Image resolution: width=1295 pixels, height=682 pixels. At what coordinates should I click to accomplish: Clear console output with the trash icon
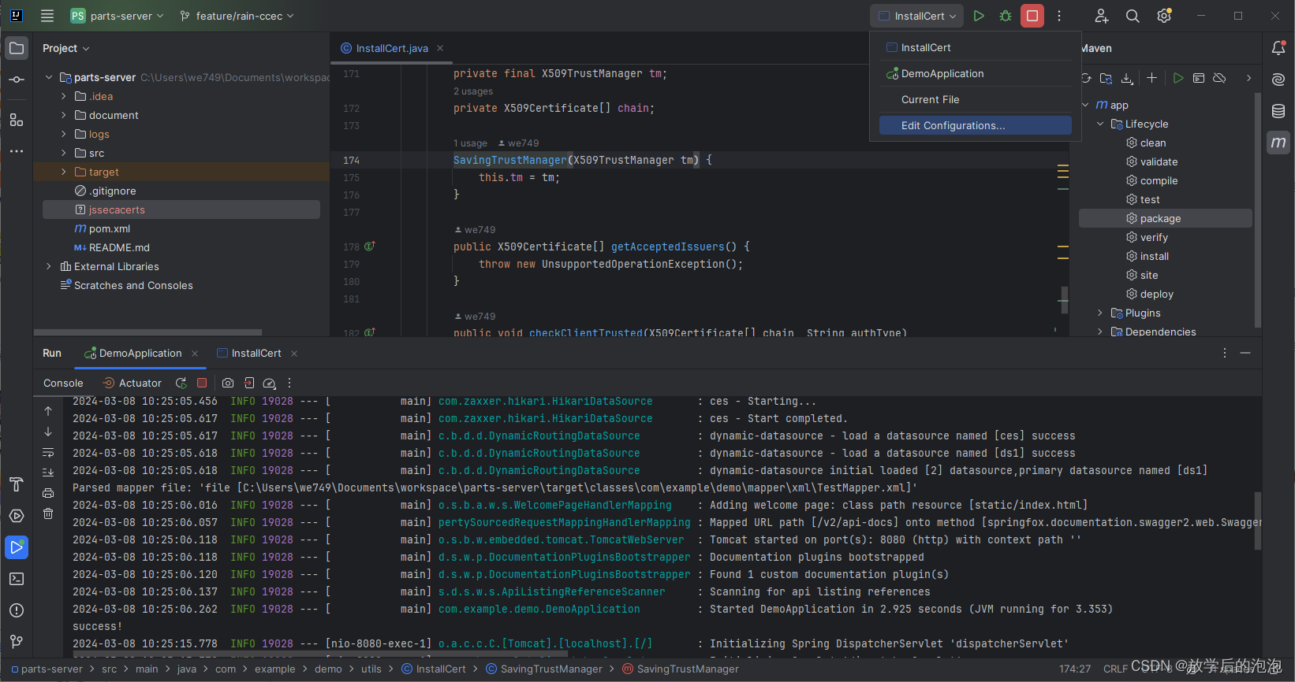pos(48,513)
